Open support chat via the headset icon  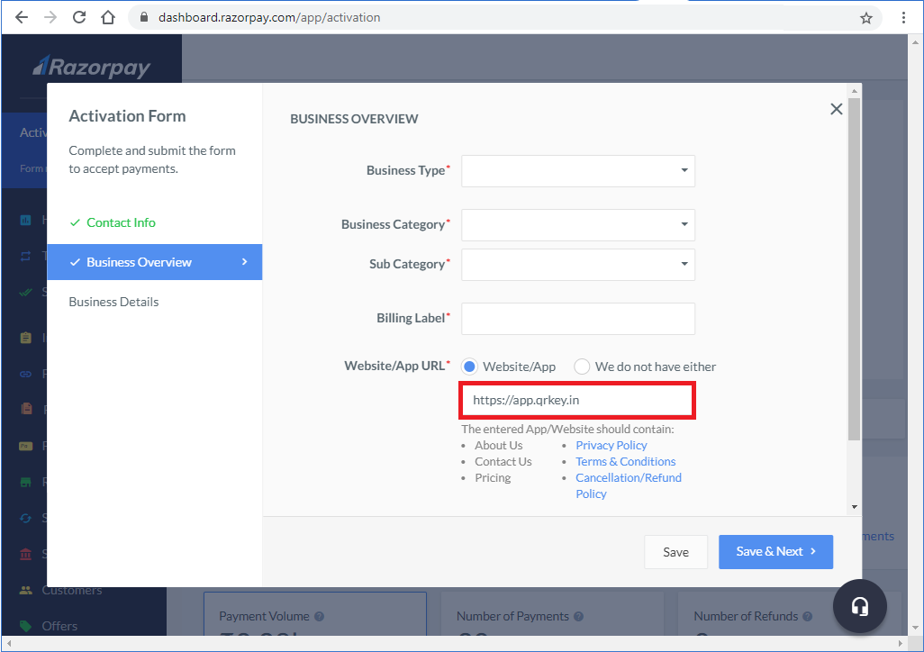[x=859, y=606]
